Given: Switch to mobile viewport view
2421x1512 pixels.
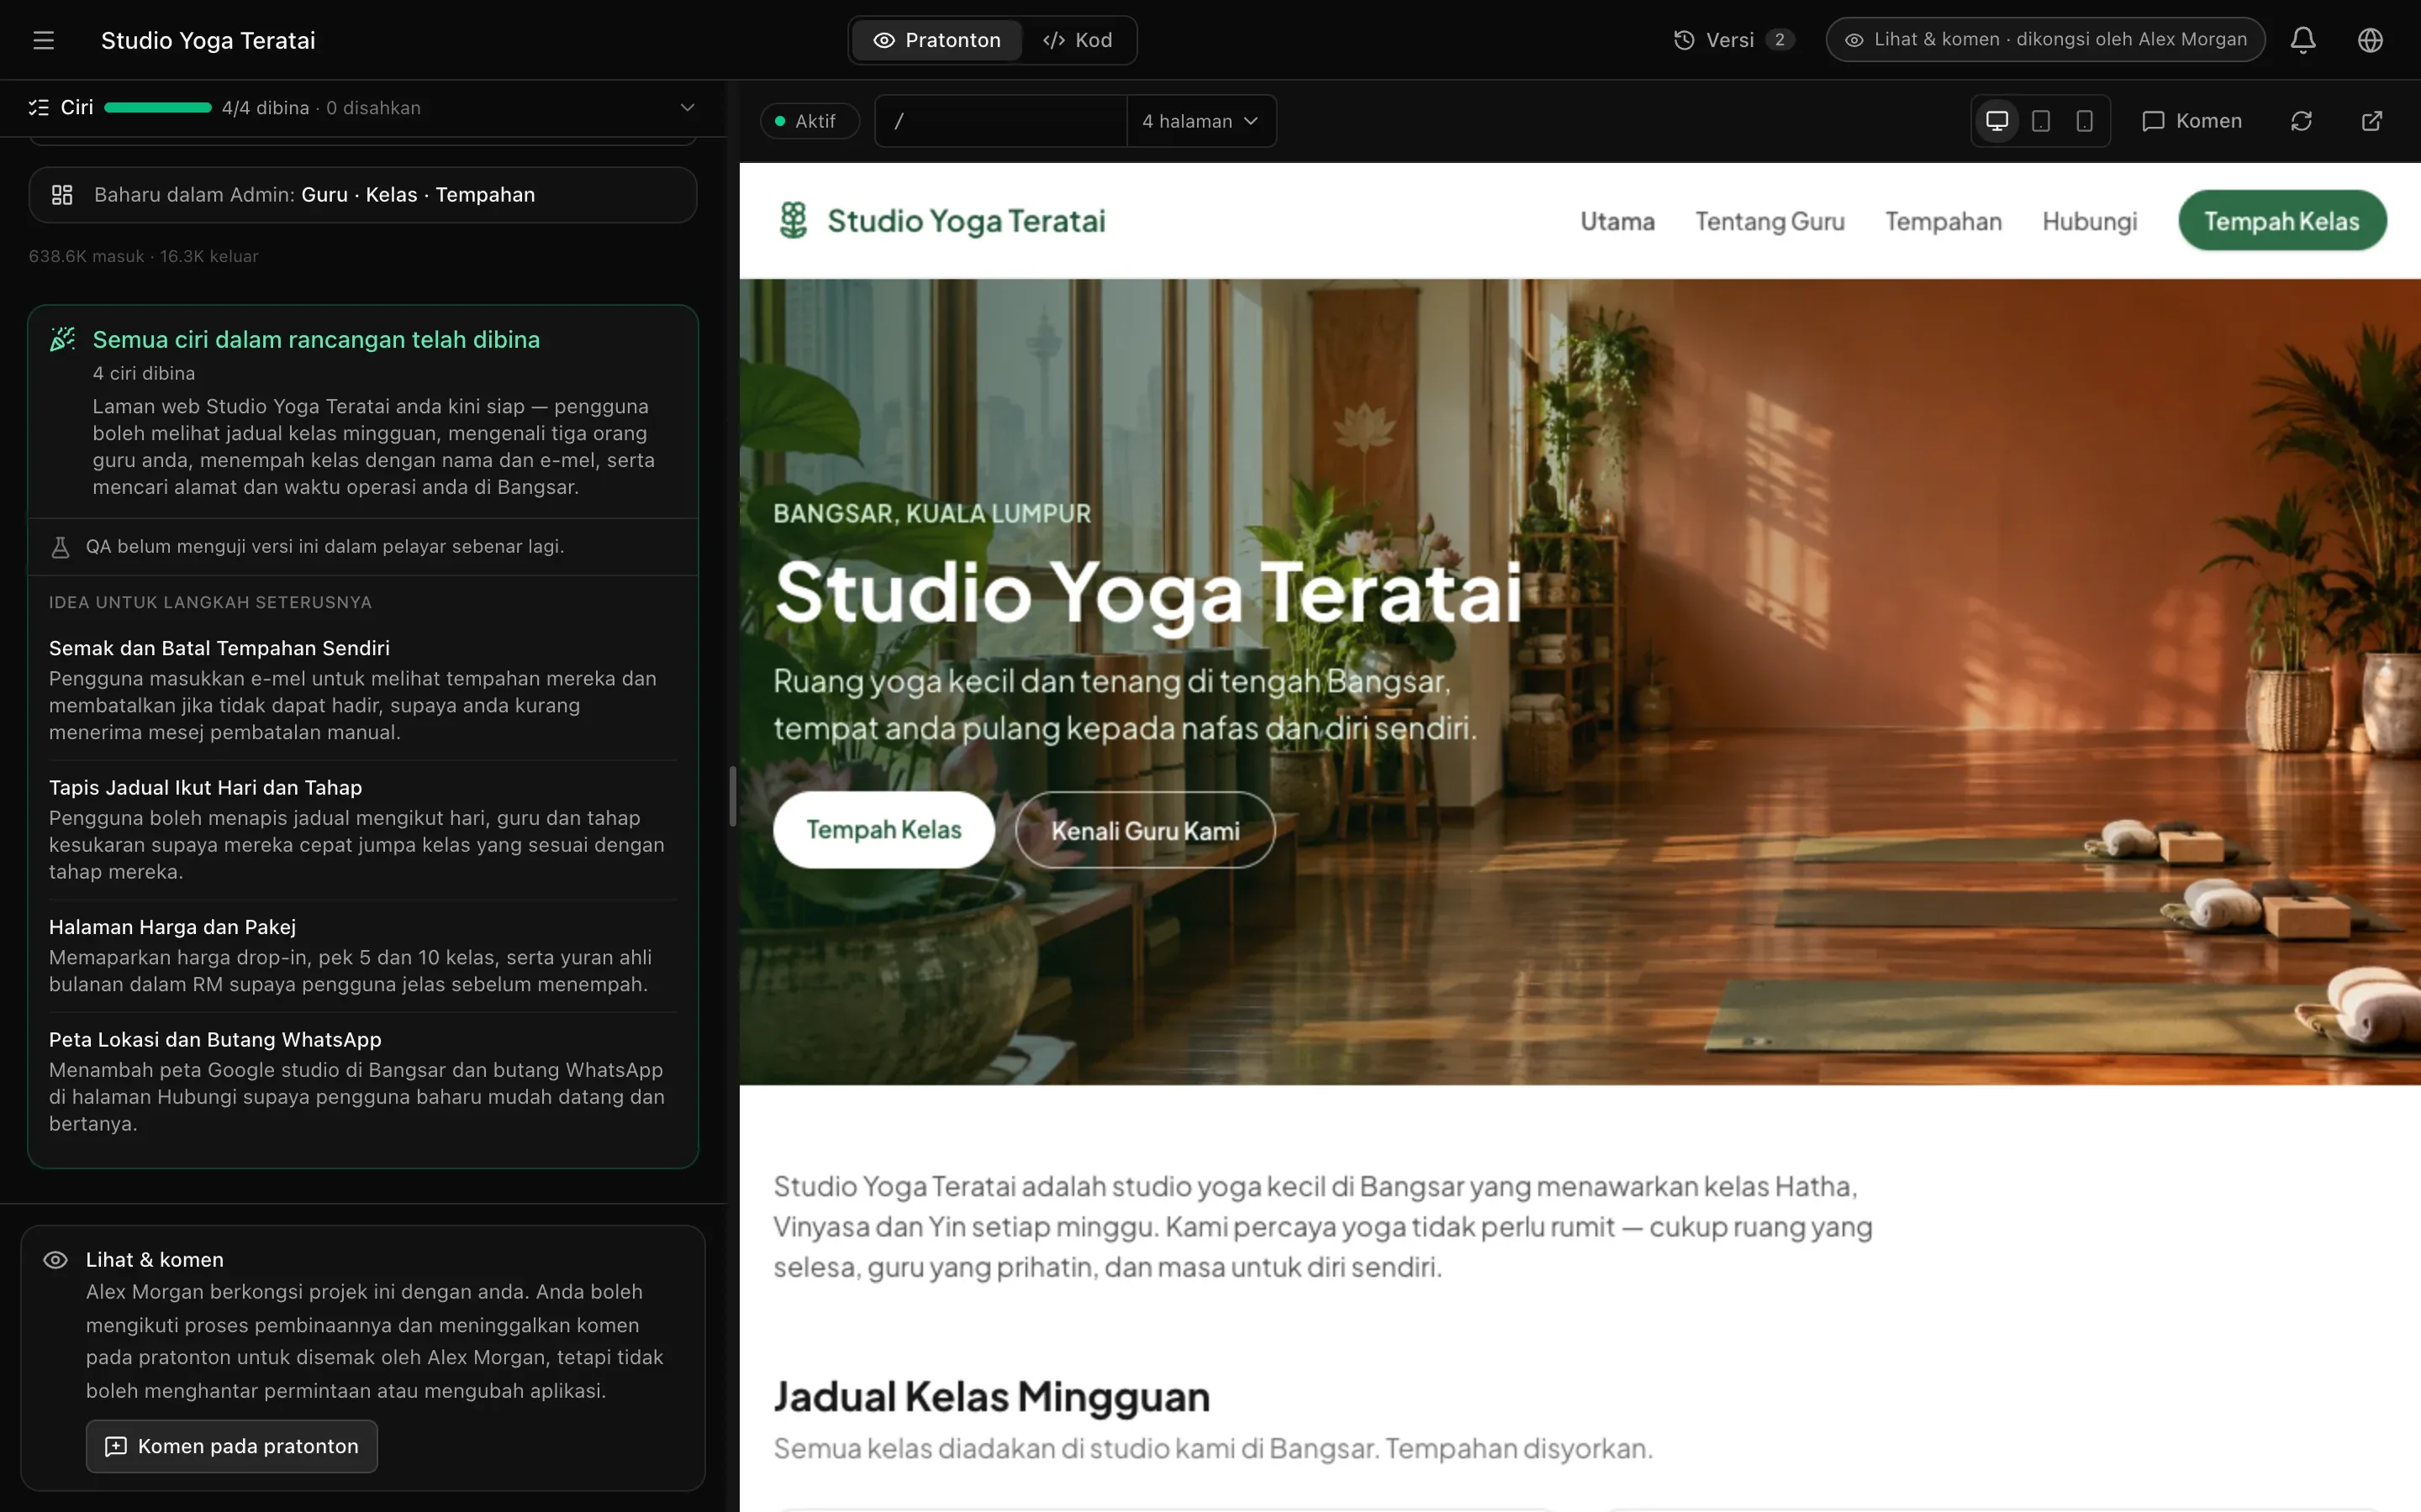Looking at the screenshot, I should point(2084,121).
